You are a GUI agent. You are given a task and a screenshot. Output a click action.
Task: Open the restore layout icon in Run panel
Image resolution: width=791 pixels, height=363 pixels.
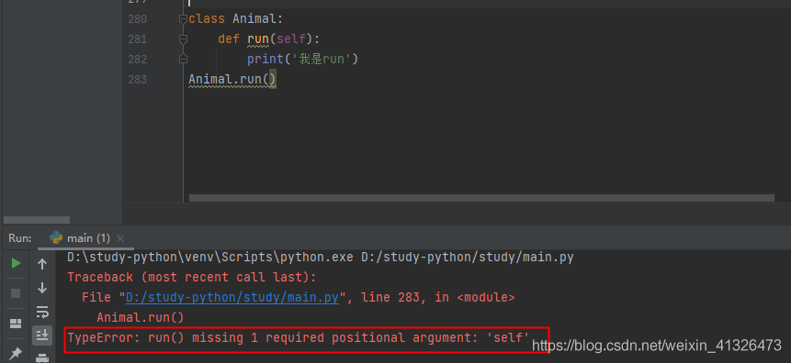[x=17, y=324]
